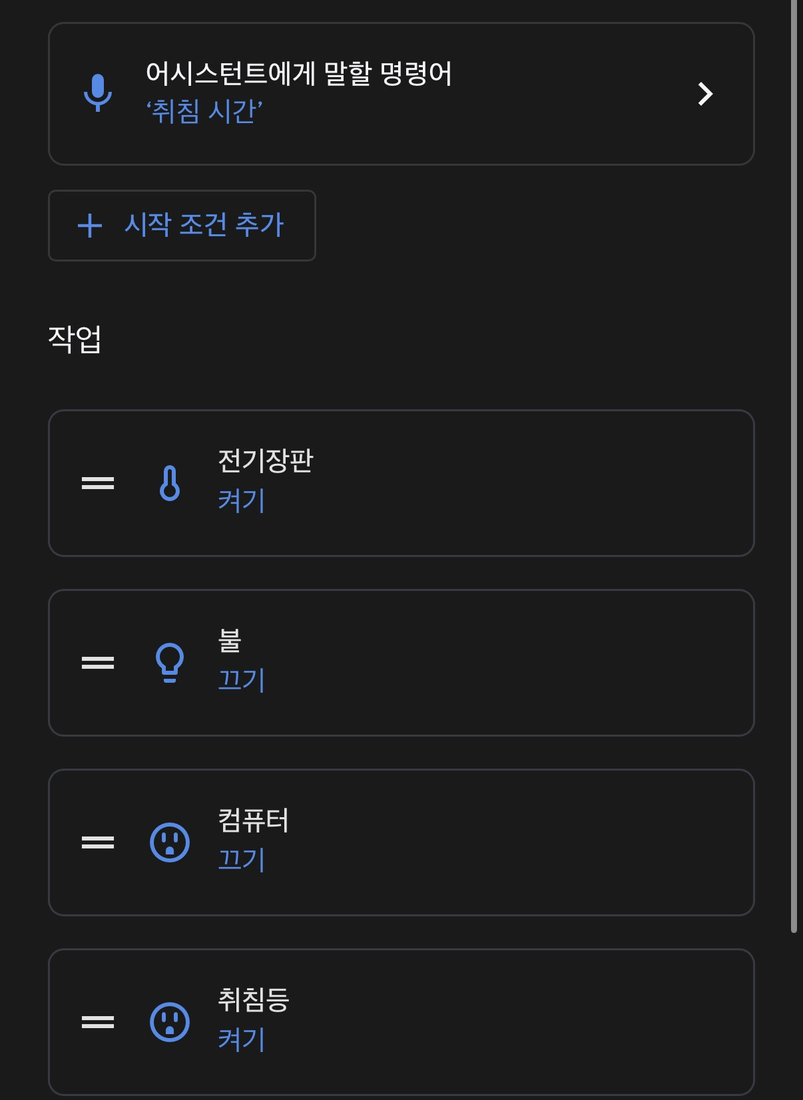Tap the 끄기 state under 불
The image size is (803, 1100).
242,680
